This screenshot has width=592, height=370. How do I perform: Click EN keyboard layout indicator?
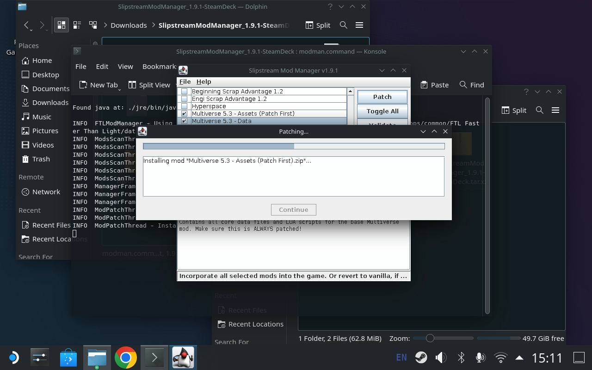401,358
